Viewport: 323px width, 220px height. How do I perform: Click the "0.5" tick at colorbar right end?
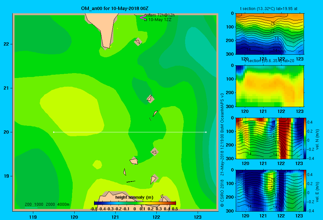175,209
